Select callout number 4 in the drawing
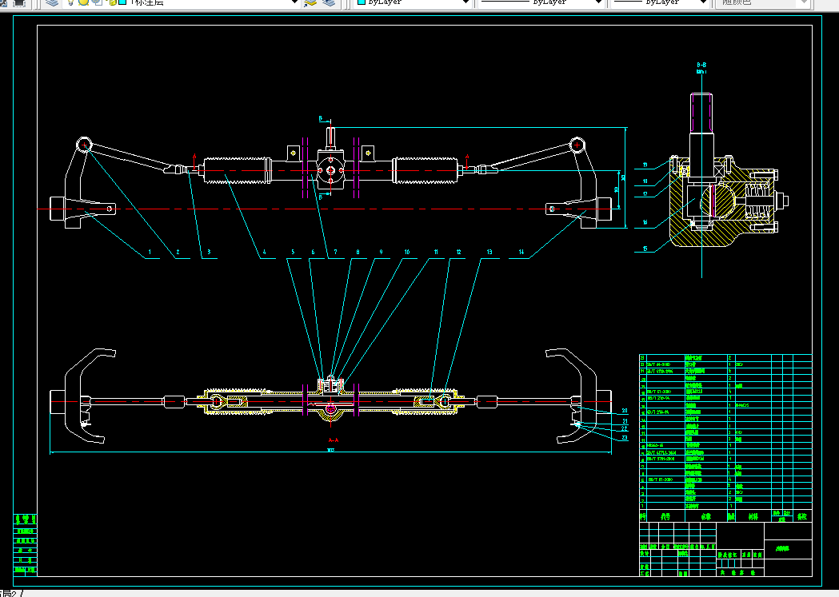The width and height of the screenshot is (839, 597). 264,253
